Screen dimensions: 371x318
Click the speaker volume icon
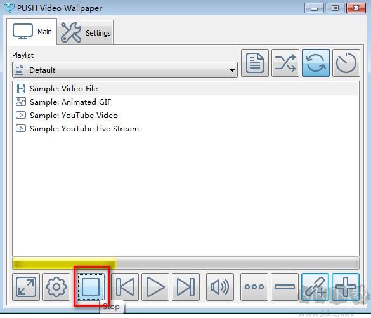point(220,287)
